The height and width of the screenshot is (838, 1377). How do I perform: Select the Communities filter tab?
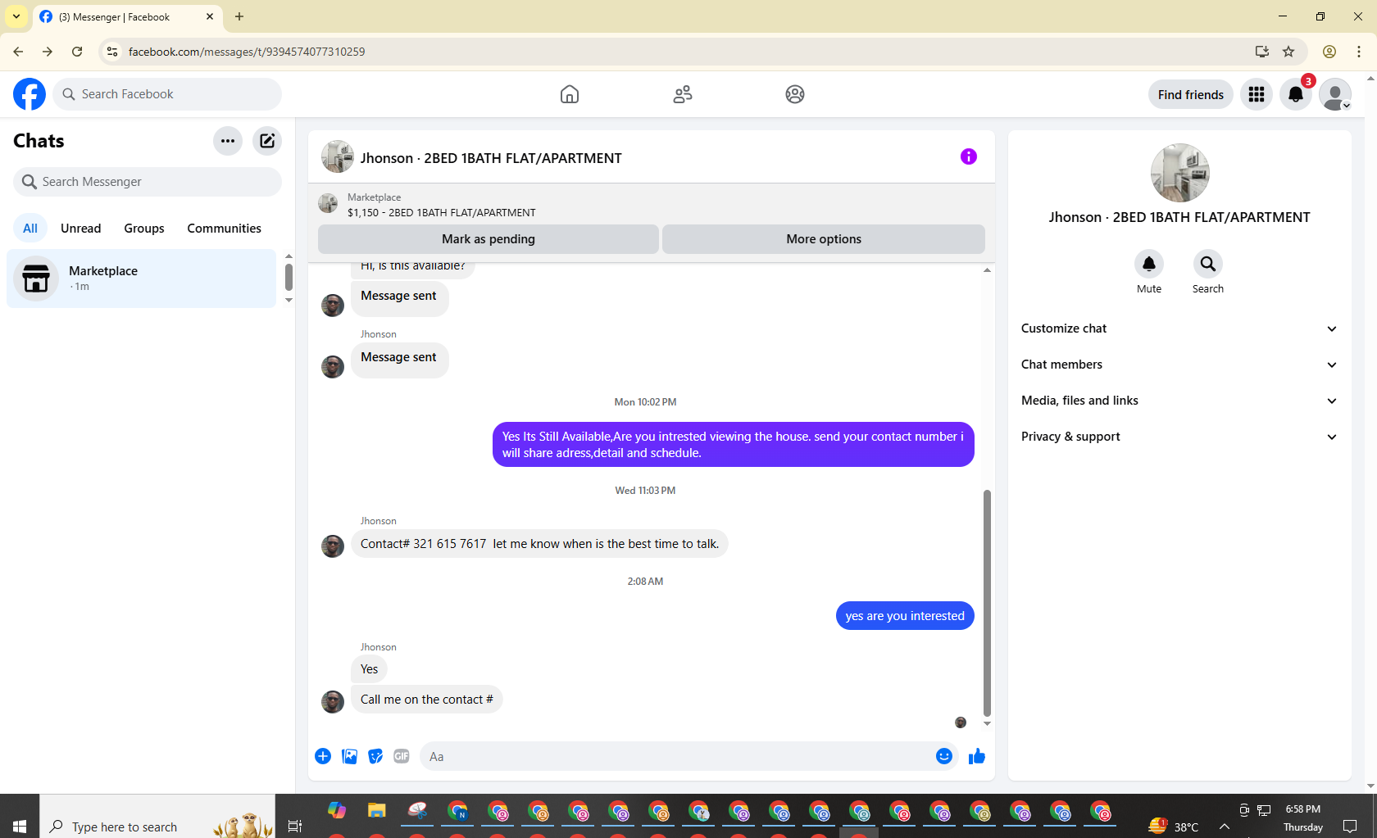[224, 229]
